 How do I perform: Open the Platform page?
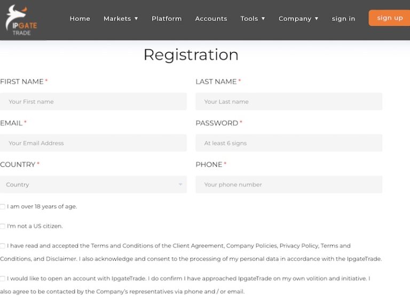(x=167, y=19)
